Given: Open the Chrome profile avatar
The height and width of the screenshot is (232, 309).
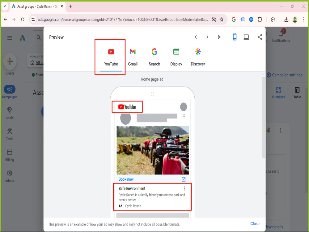Looking at the screenshot, I should point(295,19).
